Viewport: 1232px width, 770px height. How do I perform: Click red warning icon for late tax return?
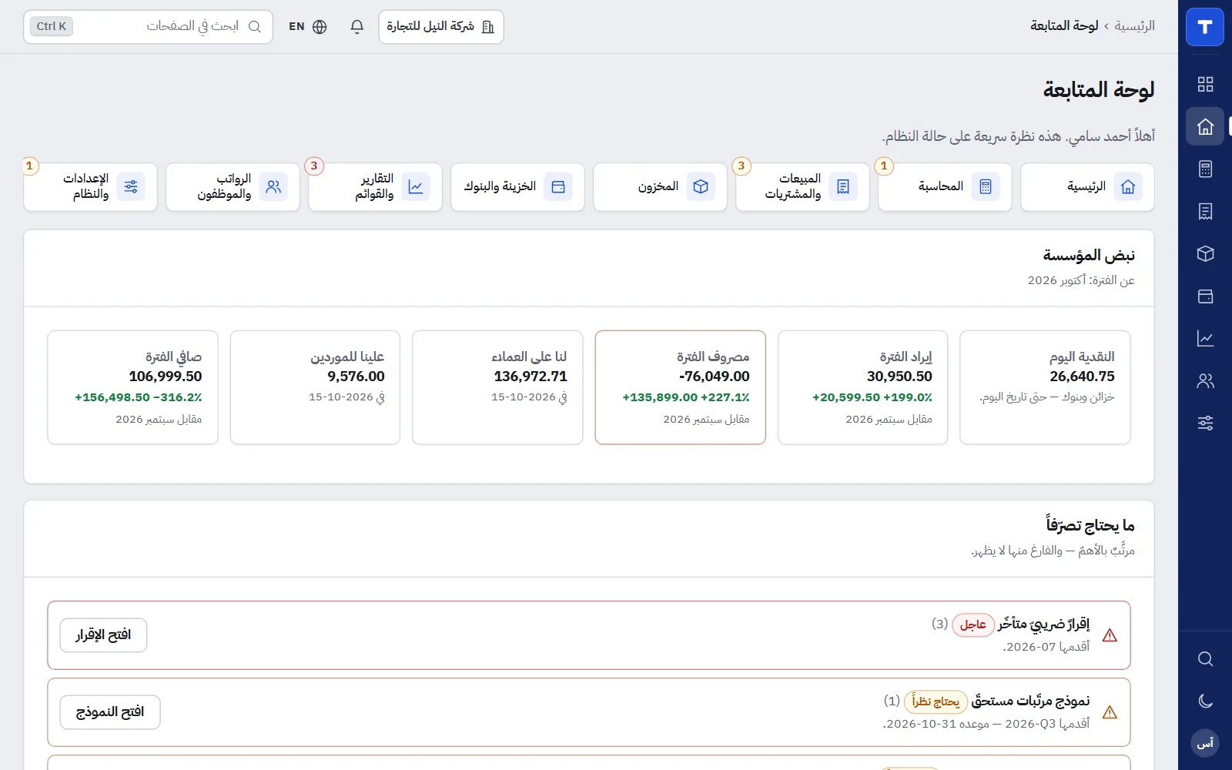pyautogui.click(x=1110, y=635)
